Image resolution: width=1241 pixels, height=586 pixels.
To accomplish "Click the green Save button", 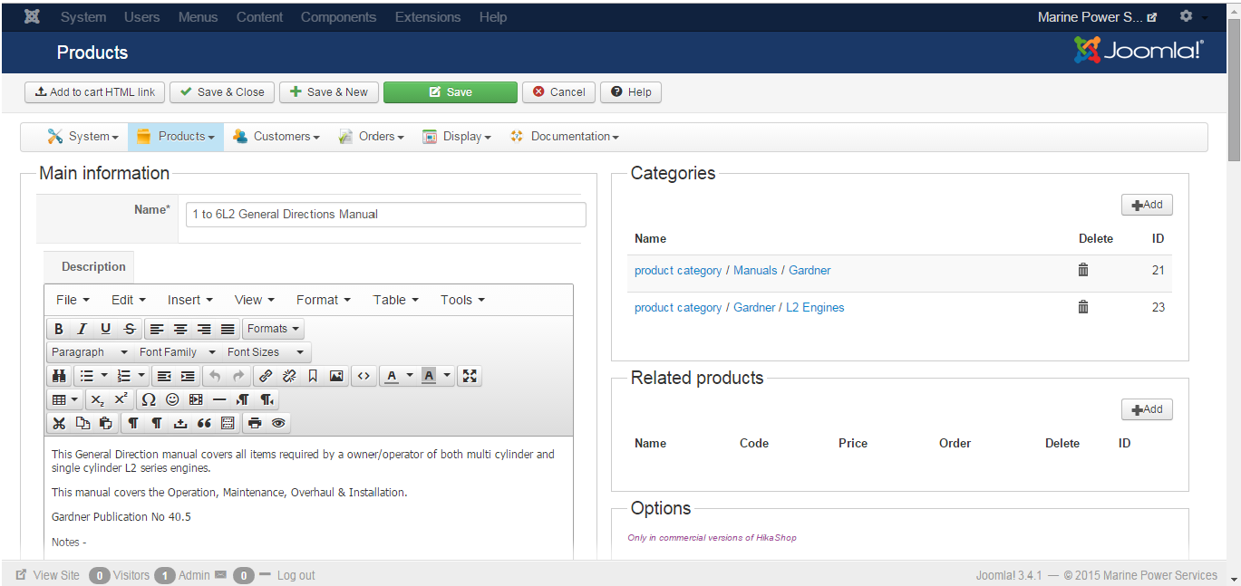I will pyautogui.click(x=451, y=92).
